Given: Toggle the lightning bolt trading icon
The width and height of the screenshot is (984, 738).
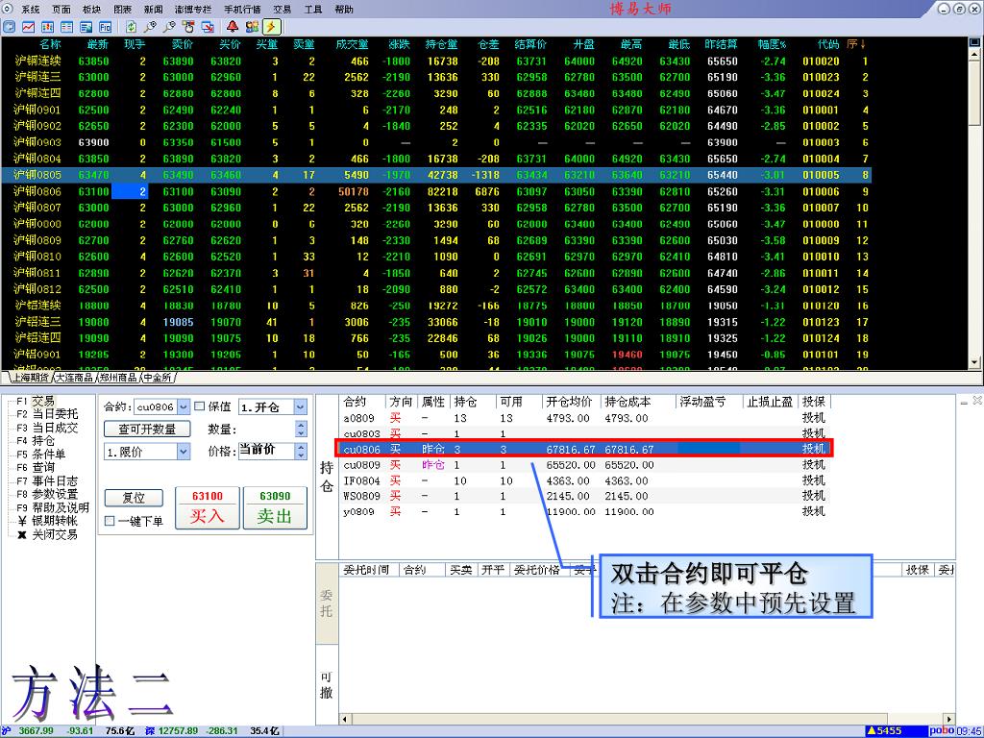Looking at the screenshot, I should coord(271,27).
